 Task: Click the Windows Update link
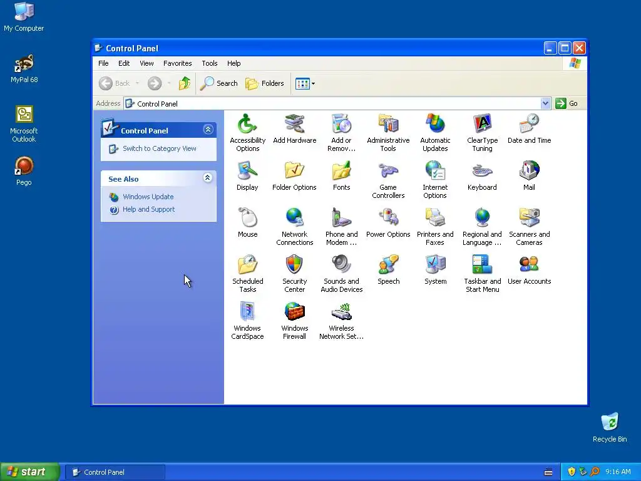click(148, 197)
